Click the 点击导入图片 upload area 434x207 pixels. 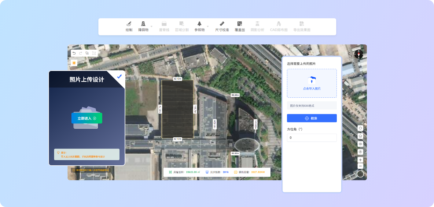coord(312,83)
